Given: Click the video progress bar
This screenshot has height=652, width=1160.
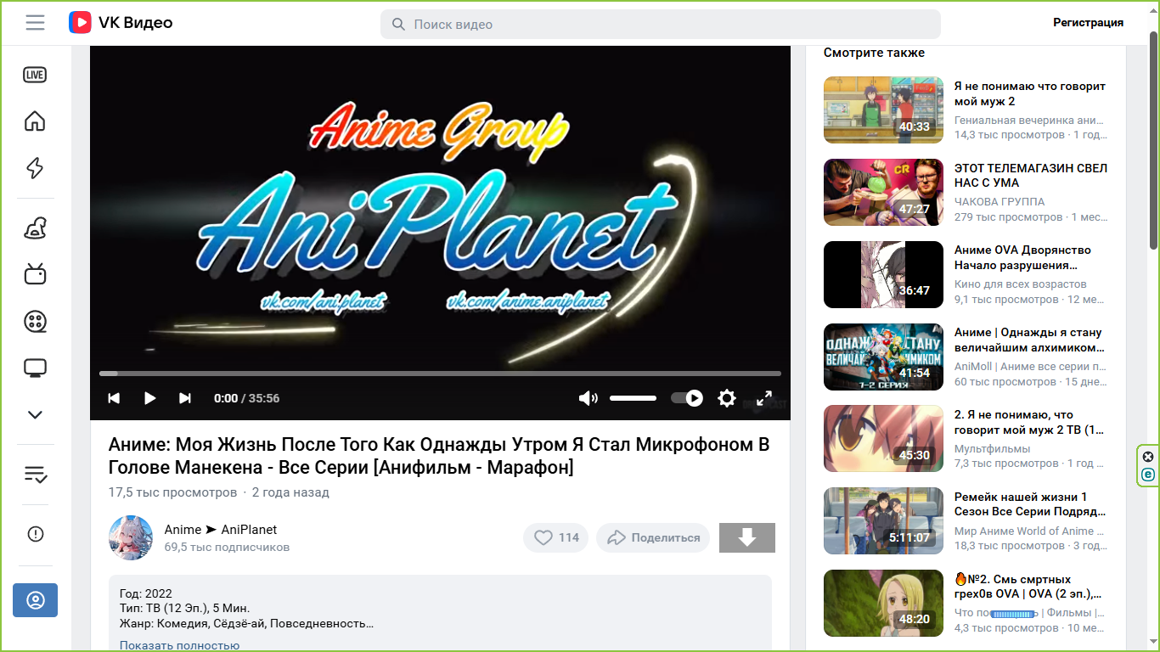Looking at the screenshot, I should pos(440,374).
